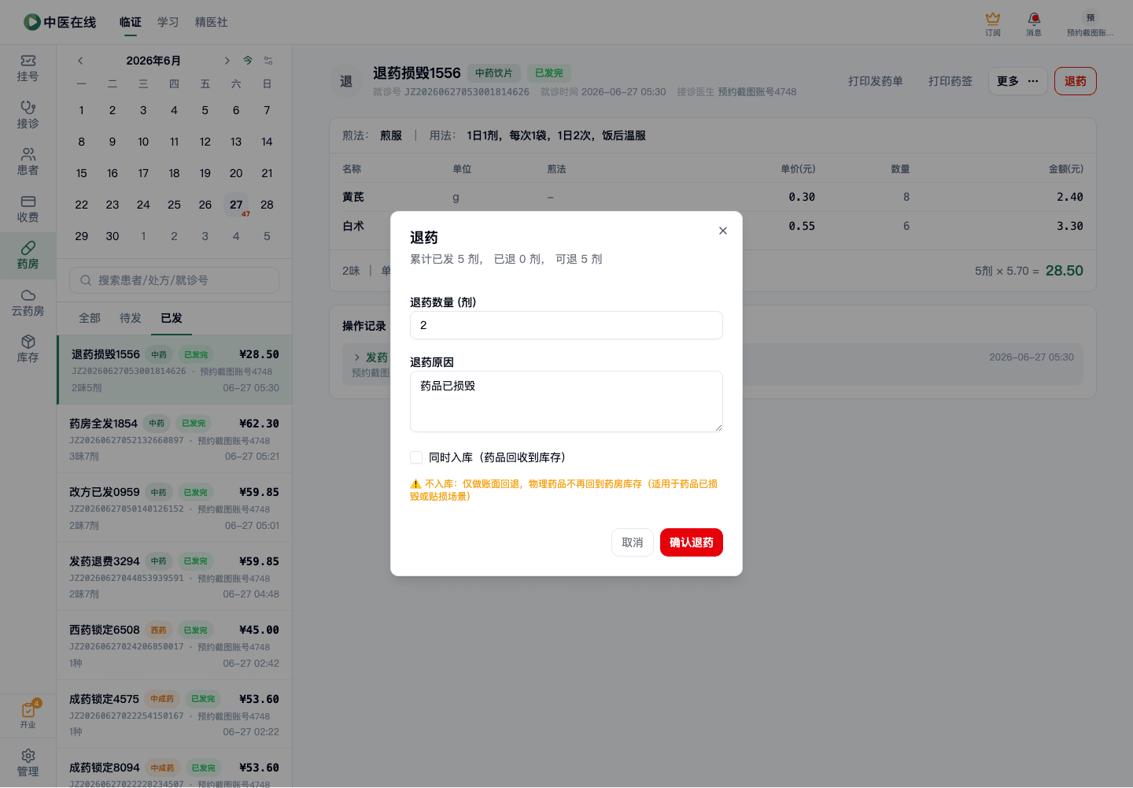Close the 退药 dialog
This screenshot has width=1133, height=788.
pos(723,231)
